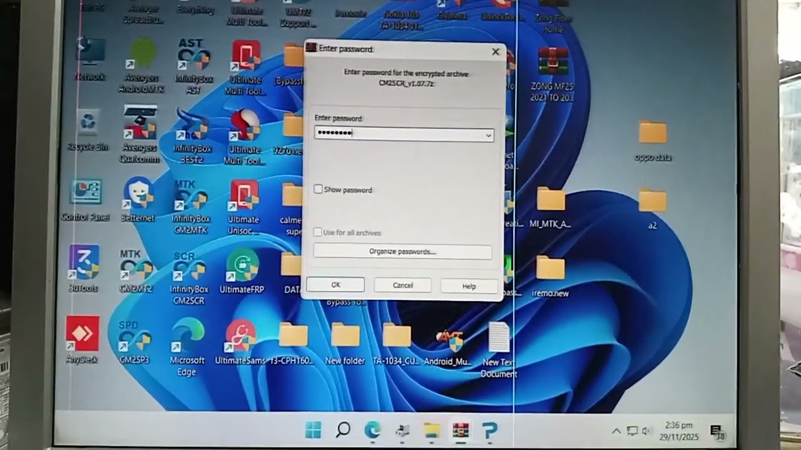The height and width of the screenshot is (450, 801).
Task: Launch the Ultimate Unisoc tool shortcut
Action: [243, 206]
